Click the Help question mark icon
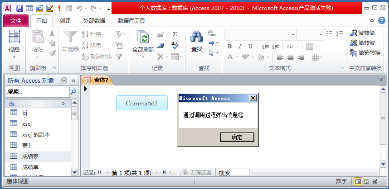389x189 pixels. [x=382, y=20]
